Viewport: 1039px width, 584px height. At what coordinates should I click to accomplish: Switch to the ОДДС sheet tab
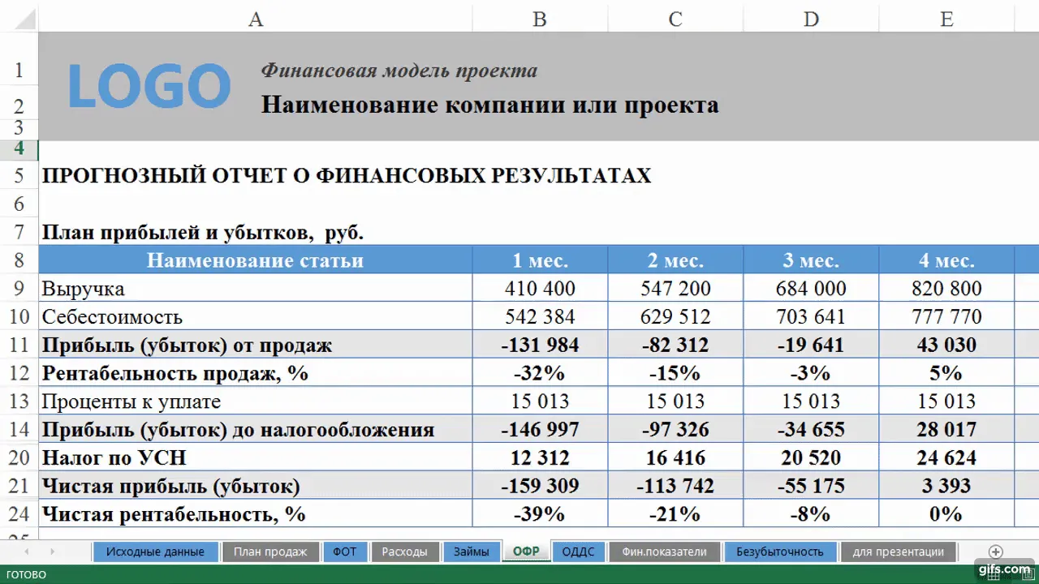pyautogui.click(x=578, y=552)
